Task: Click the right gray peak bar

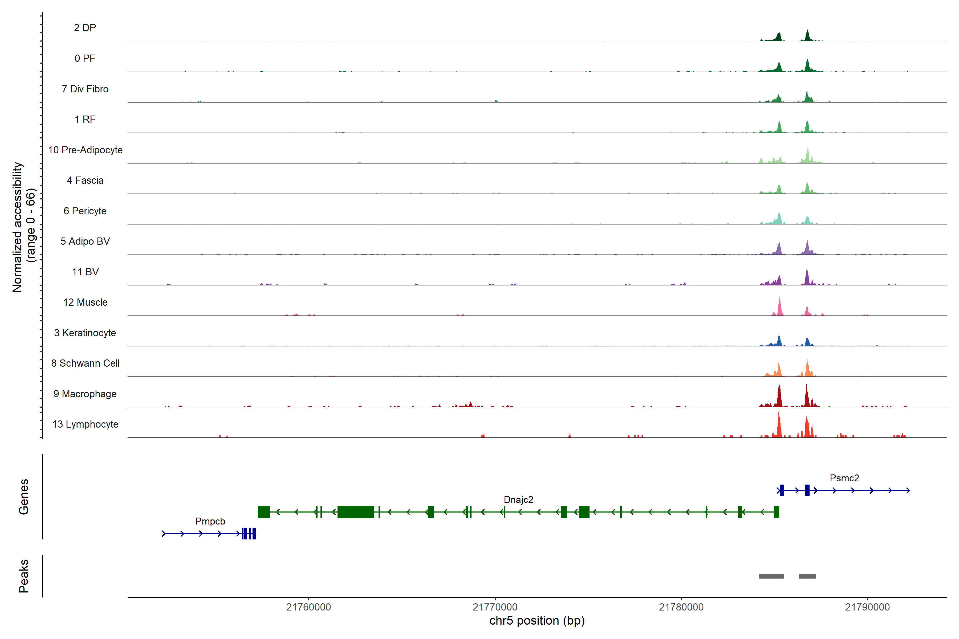Action: coord(807,576)
